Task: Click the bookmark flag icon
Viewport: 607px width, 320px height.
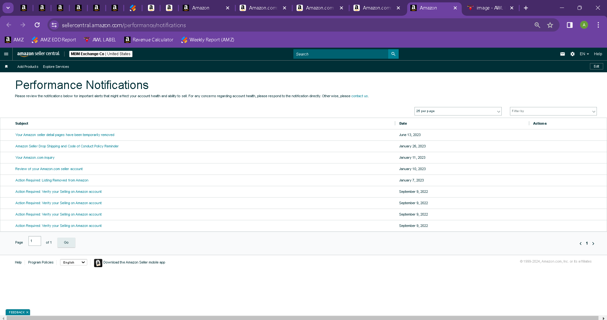Action: tap(6, 67)
